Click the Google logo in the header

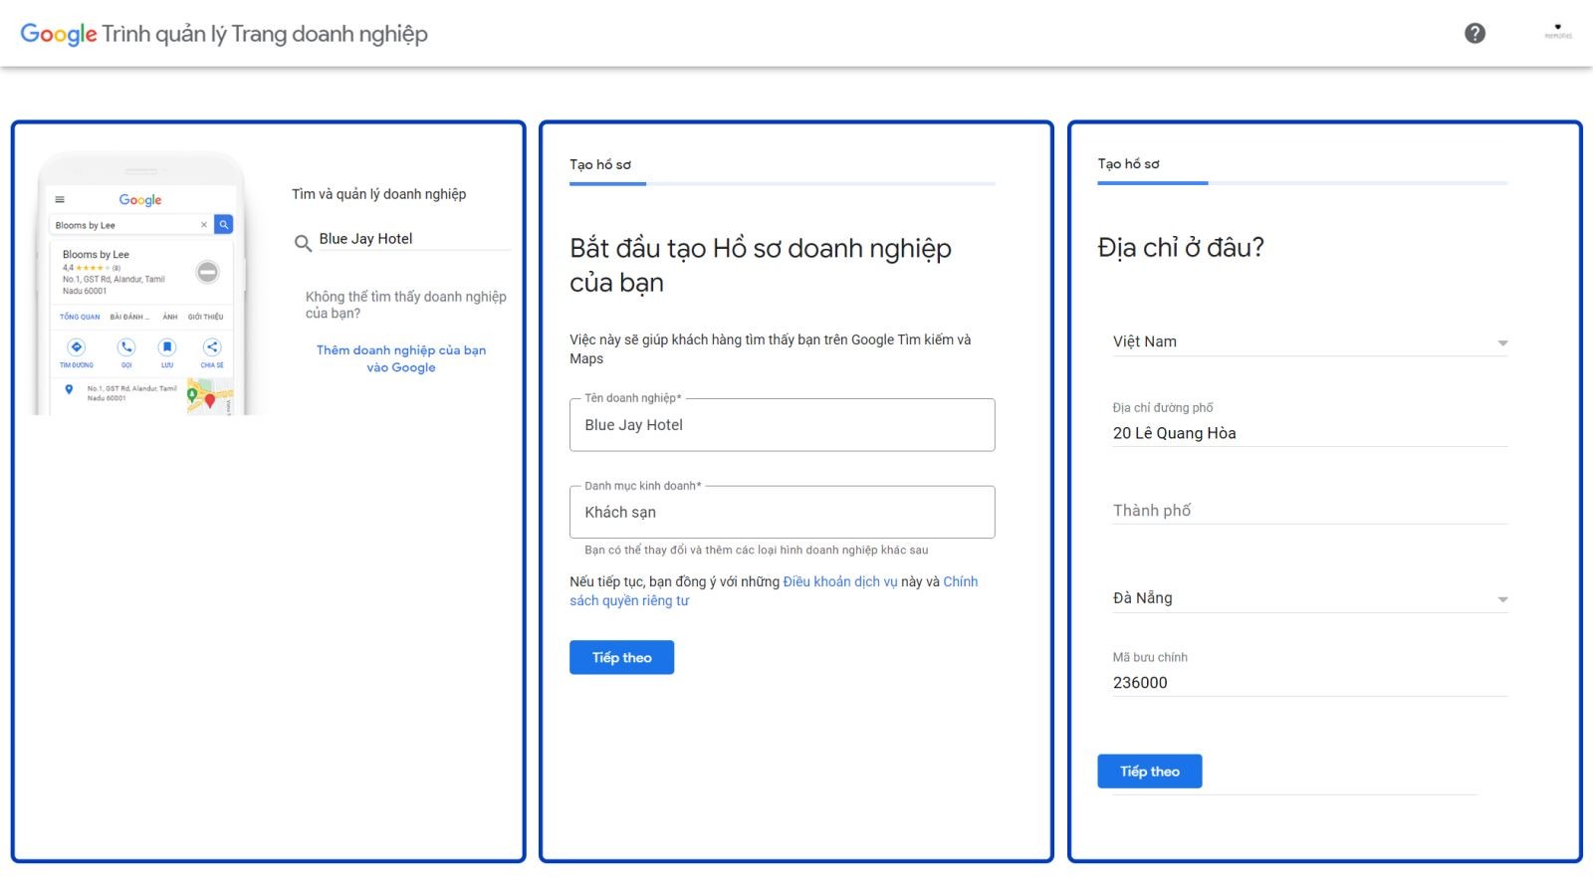[59, 34]
